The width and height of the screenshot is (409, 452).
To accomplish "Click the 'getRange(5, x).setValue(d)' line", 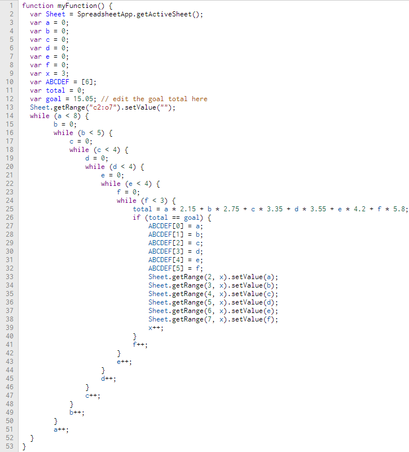I will pos(213,302).
